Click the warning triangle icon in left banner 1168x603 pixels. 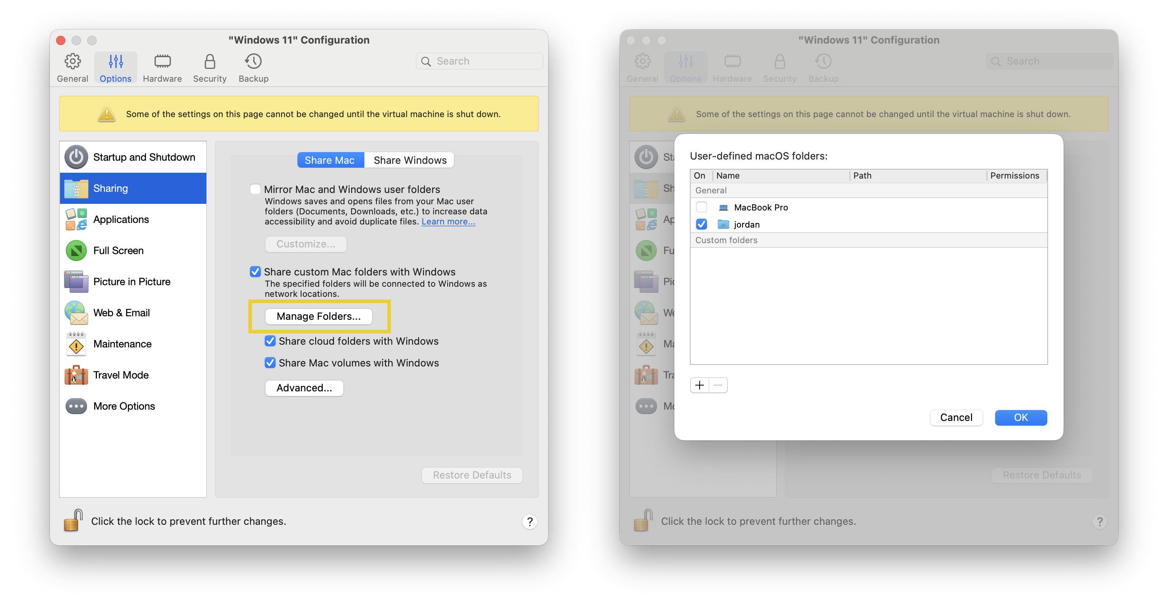pos(107,113)
